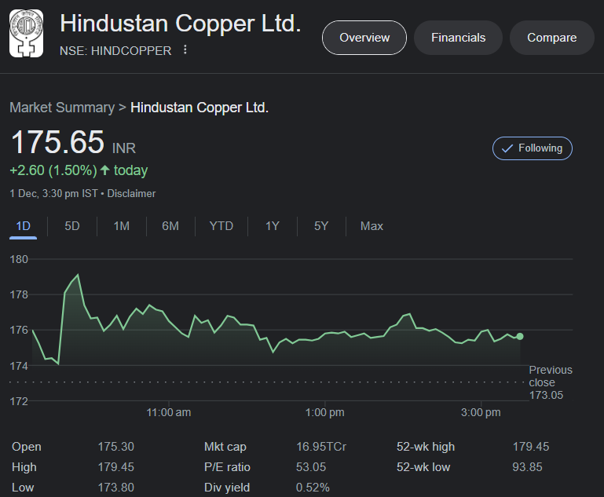Click the 52-wk high label

tap(426, 447)
